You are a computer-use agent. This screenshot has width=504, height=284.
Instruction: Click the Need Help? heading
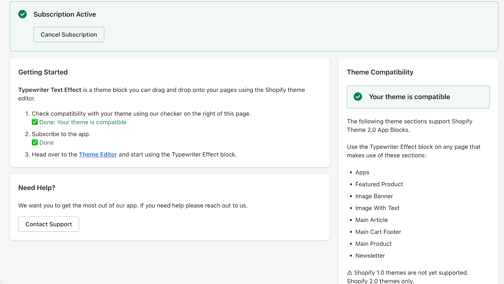(x=37, y=188)
